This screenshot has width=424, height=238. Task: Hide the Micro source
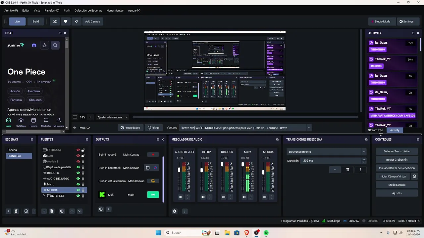tap(78, 184)
